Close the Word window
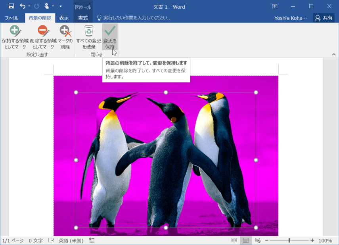This screenshot has height=245, width=339. (x=329, y=6)
